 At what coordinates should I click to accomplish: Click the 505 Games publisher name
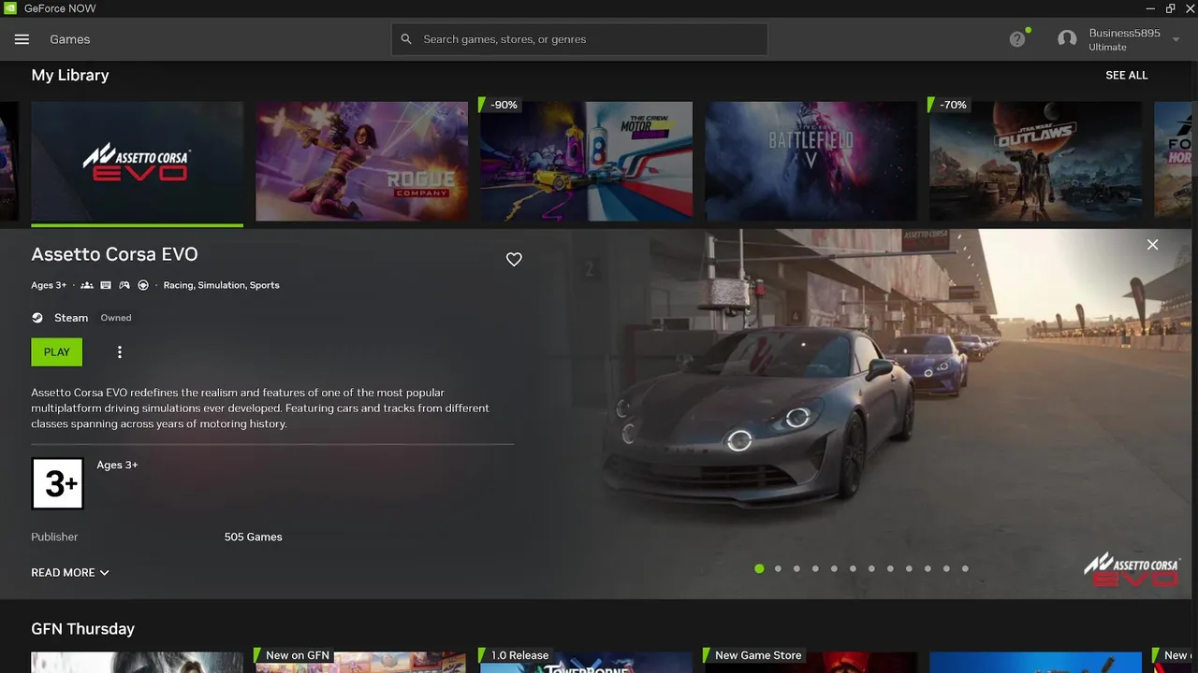click(x=254, y=537)
